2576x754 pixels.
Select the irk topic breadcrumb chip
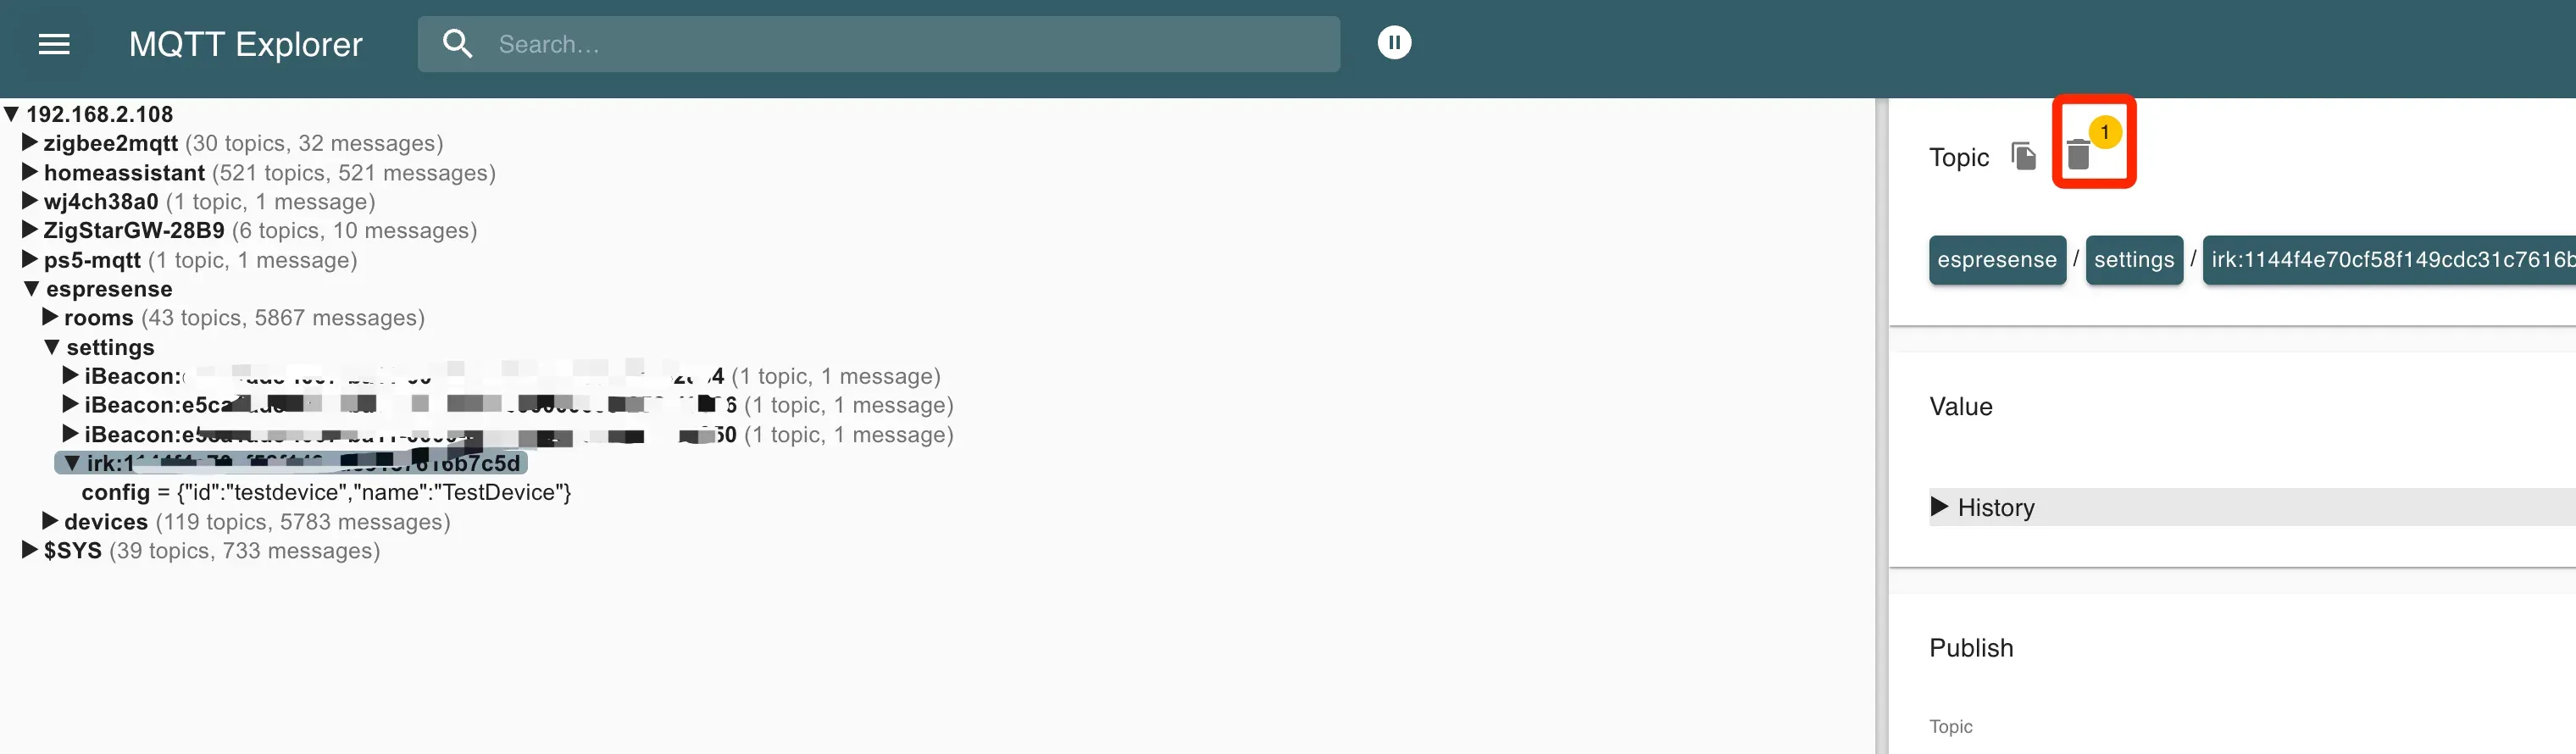(x=2389, y=260)
